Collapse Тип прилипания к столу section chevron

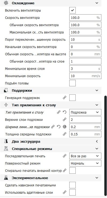97,105
